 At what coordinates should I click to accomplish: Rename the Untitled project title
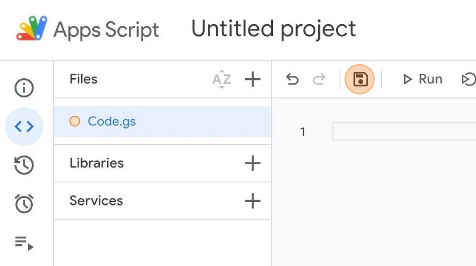coord(274,29)
